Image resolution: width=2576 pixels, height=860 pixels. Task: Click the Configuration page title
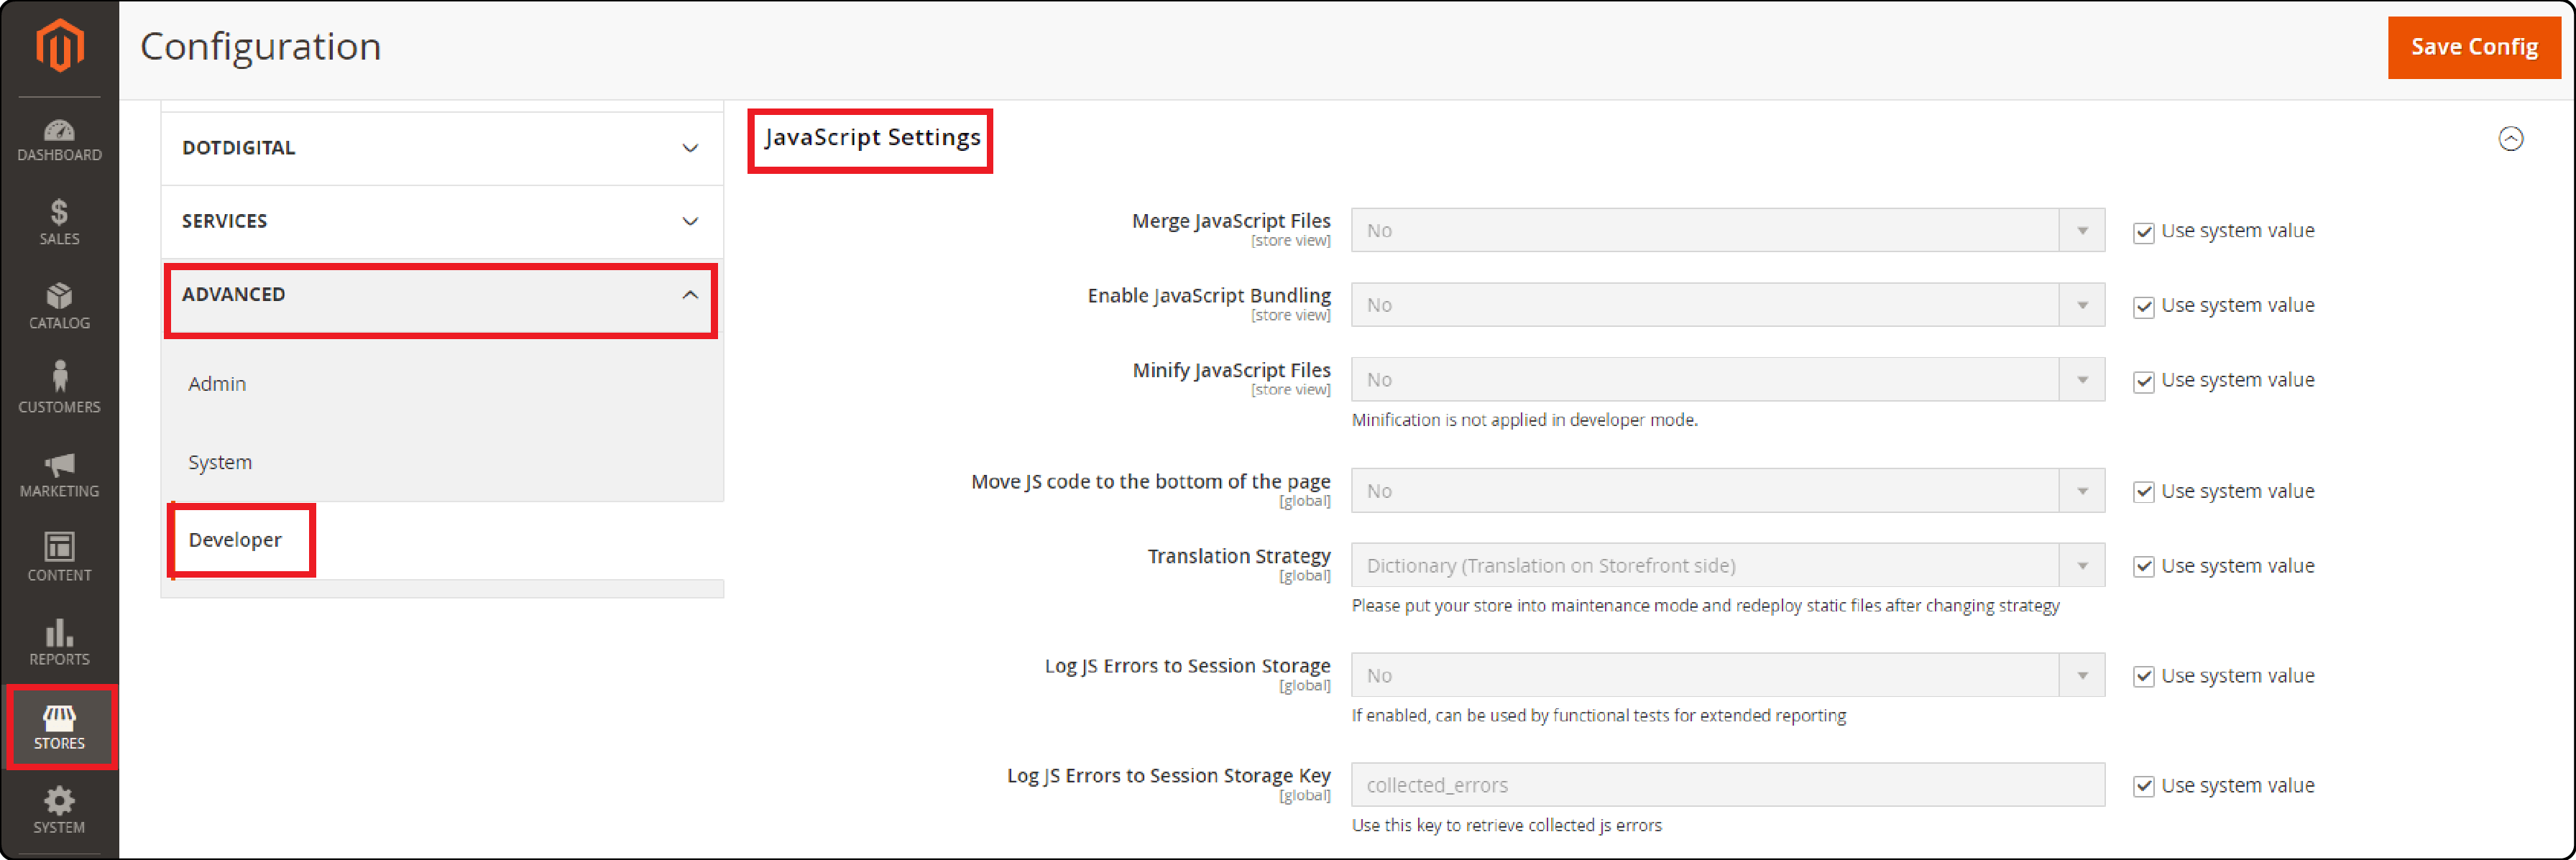click(260, 47)
